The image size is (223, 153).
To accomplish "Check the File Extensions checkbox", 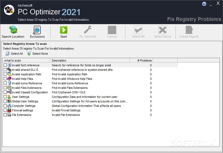I will pos(5,115).
